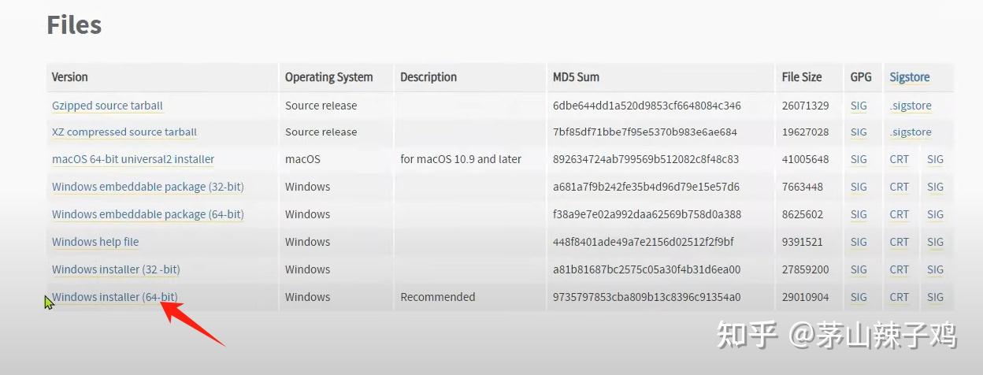Download Windows embeddable package (64-bit)
Image resolution: width=983 pixels, height=375 pixels.
tap(147, 214)
